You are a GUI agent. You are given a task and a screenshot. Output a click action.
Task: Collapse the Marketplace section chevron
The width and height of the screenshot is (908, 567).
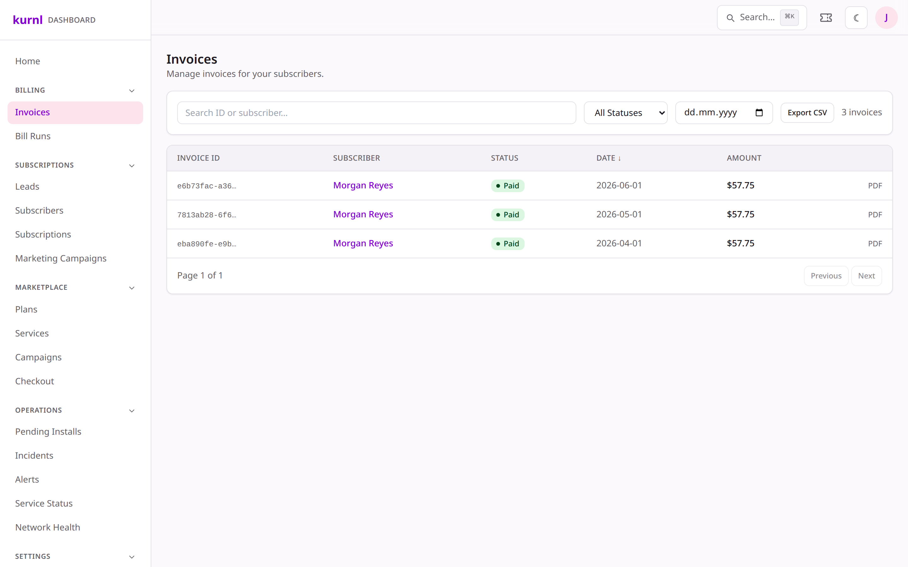(132, 288)
